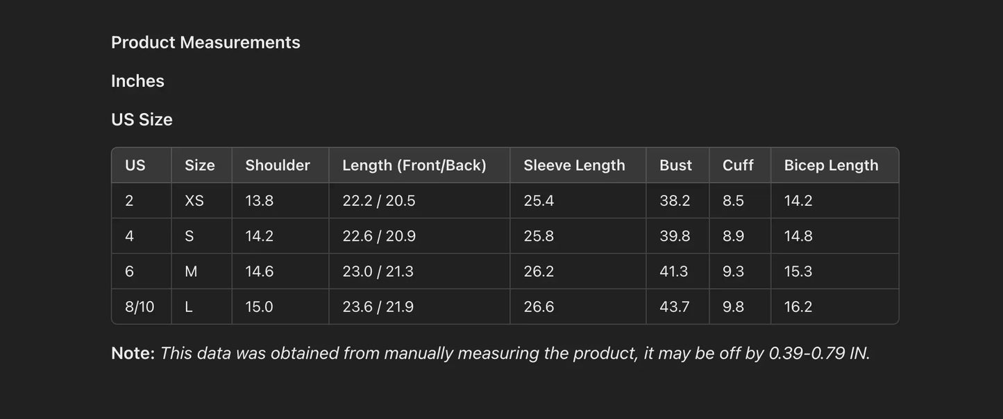The width and height of the screenshot is (1003, 419).
Task: Click the 14.2 shoulder value for size S
Action: [260, 236]
